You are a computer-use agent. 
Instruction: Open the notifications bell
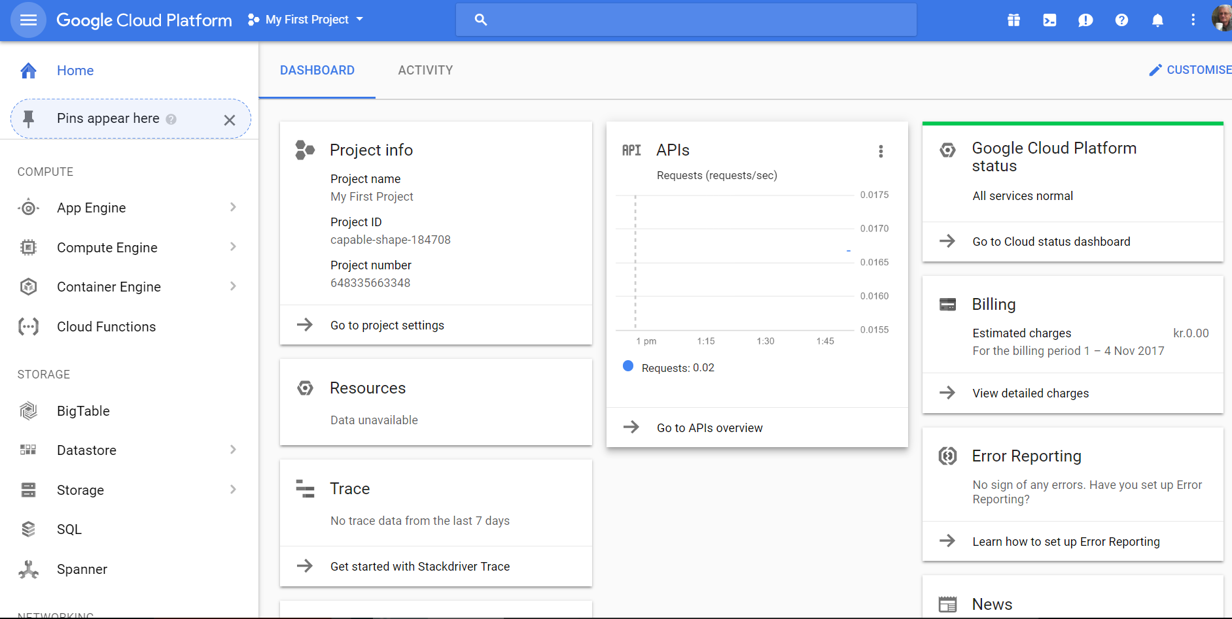[1157, 20]
